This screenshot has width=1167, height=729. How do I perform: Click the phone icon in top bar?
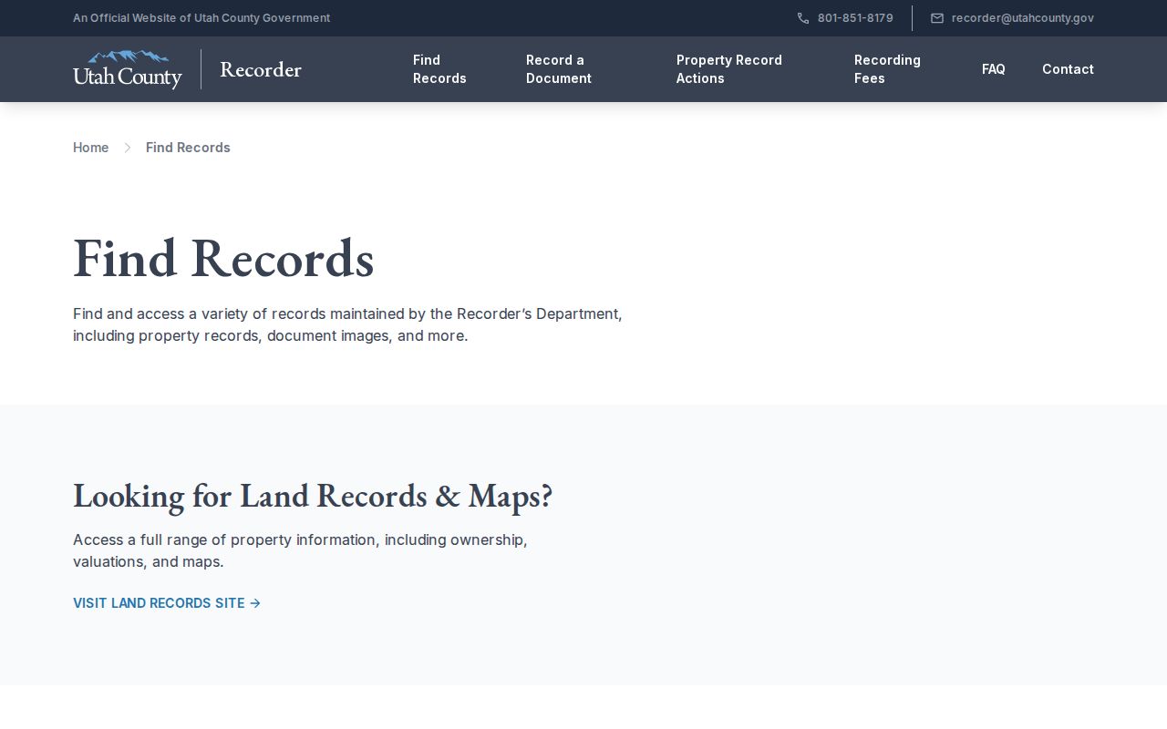(x=803, y=18)
